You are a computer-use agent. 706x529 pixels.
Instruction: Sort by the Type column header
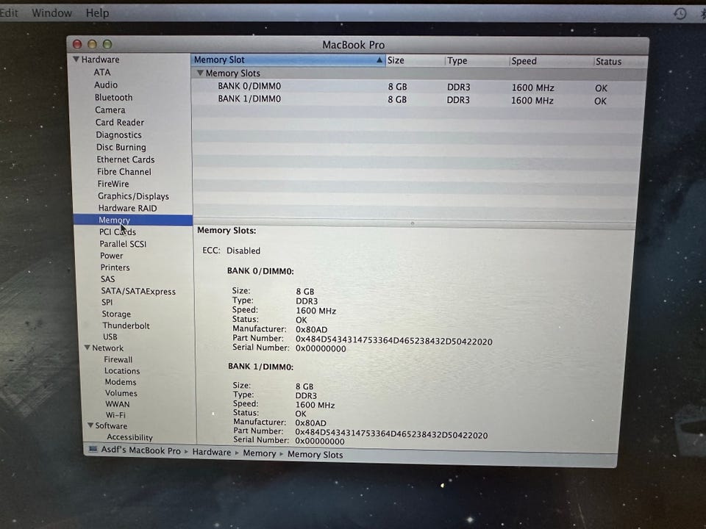(x=477, y=61)
